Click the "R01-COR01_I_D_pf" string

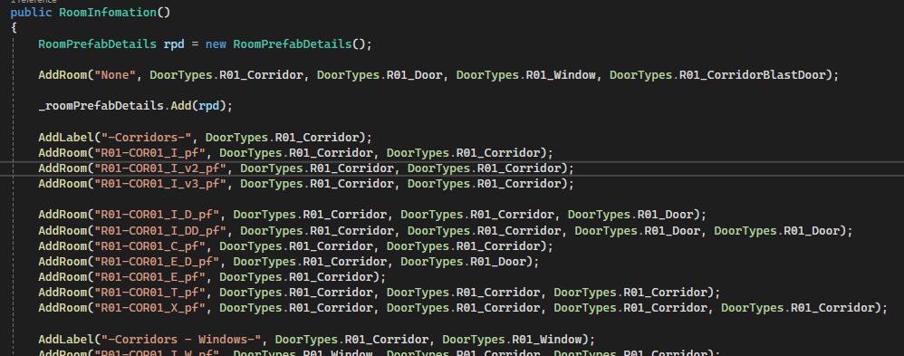coord(157,215)
